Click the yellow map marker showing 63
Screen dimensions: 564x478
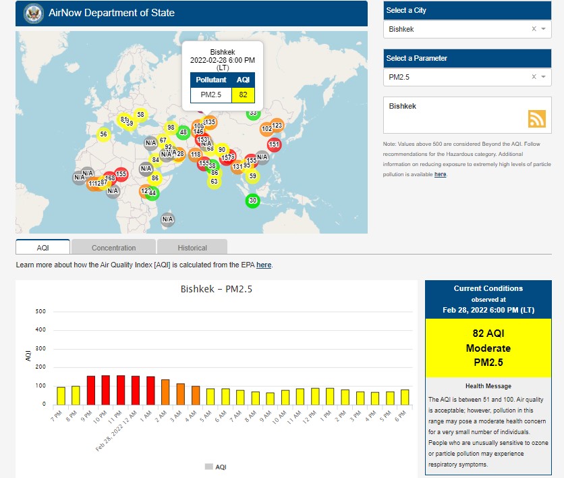click(x=214, y=181)
